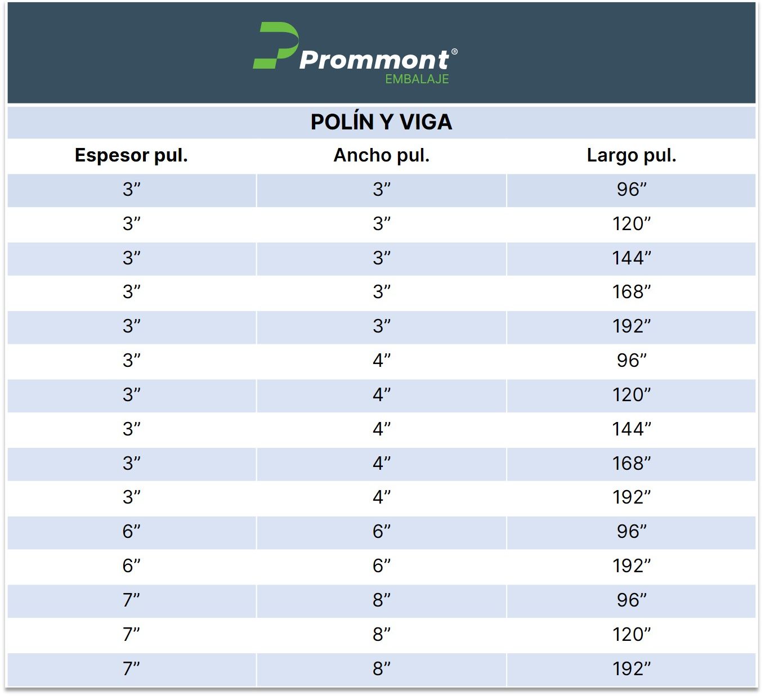Select the 96” length cell in the first row
This screenshot has width=765, height=696.
pyautogui.click(x=631, y=190)
